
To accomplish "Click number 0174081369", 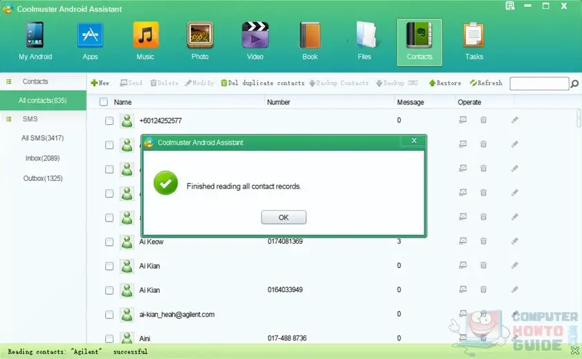I will (285, 242).
